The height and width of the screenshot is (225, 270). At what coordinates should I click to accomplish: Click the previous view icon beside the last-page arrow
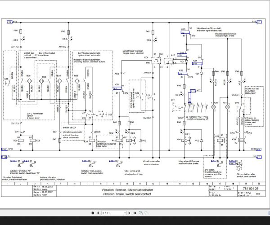141,213
